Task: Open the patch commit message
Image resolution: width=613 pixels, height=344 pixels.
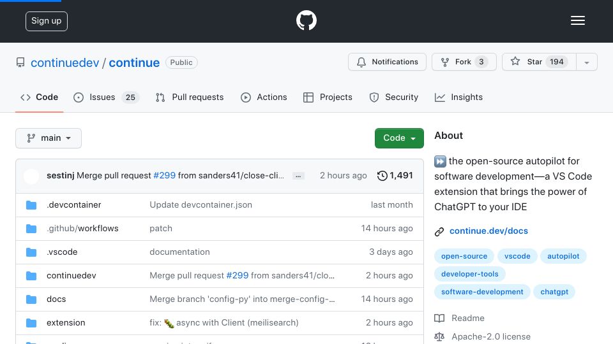Action: (161, 229)
